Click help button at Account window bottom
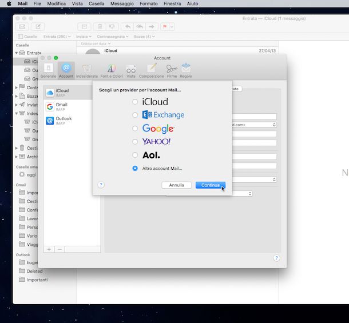The image size is (349, 323). [x=276, y=258]
